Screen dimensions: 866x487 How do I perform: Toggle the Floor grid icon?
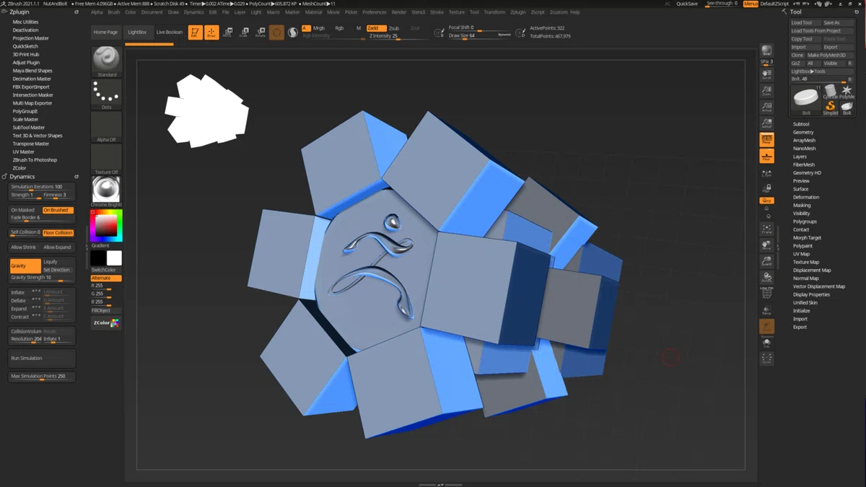[766, 156]
